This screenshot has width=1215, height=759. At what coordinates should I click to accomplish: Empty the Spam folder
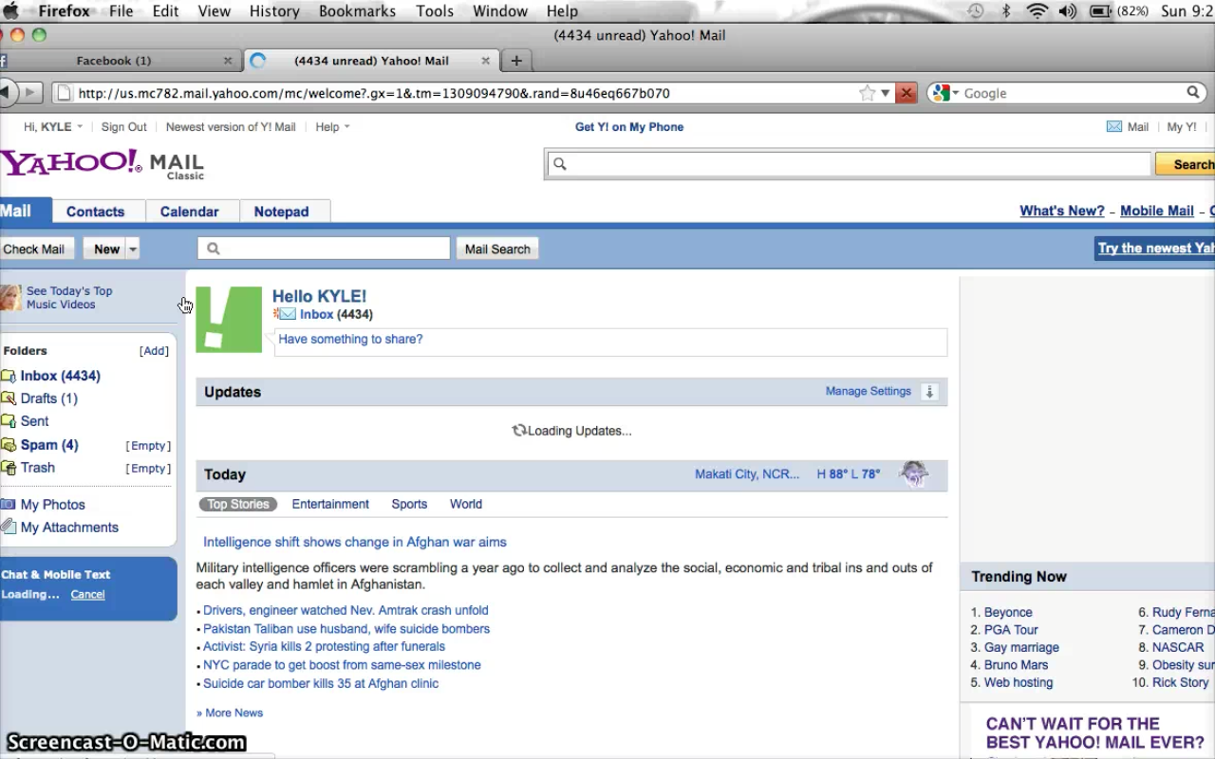pyautogui.click(x=148, y=446)
